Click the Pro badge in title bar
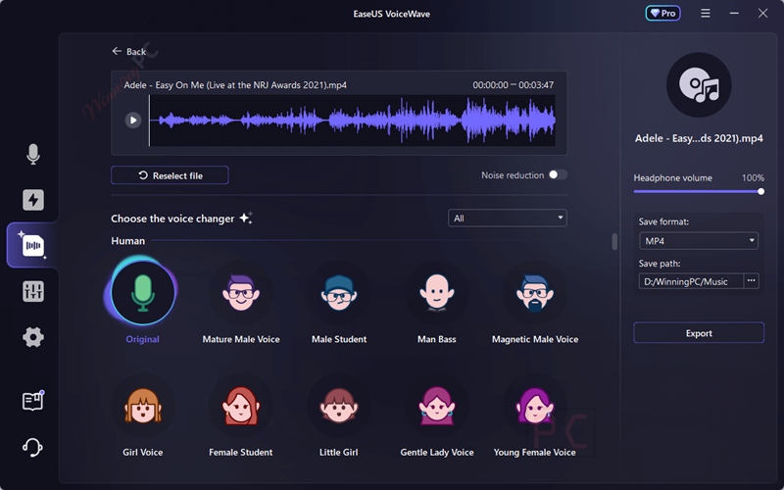 663,14
